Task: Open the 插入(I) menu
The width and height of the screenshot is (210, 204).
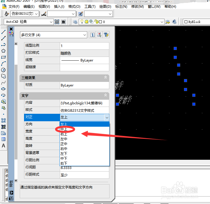Action: click(59, 6)
